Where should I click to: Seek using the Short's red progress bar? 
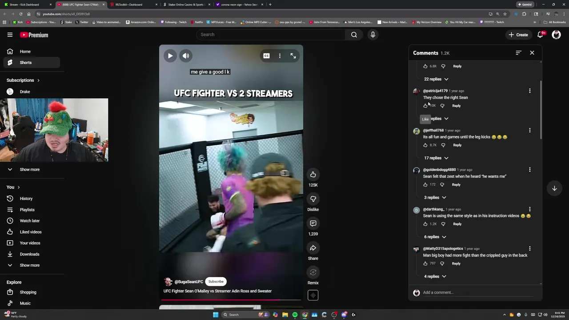[x=231, y=300]
